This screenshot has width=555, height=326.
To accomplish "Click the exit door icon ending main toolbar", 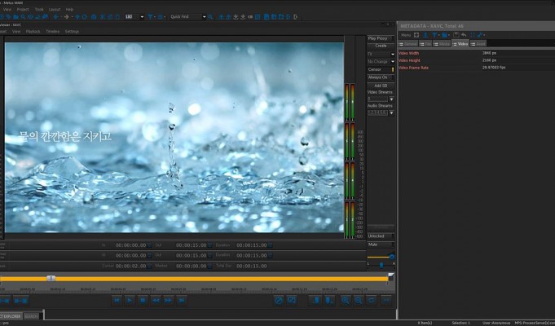I will (x=295, y=16).
